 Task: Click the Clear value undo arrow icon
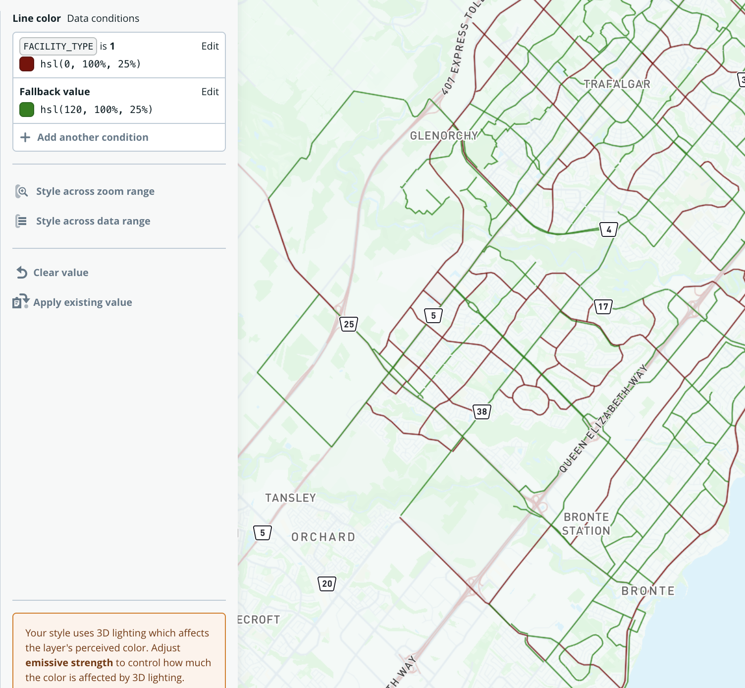[22, 273]
